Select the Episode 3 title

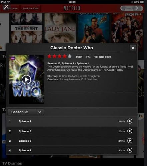pos(25,141)
